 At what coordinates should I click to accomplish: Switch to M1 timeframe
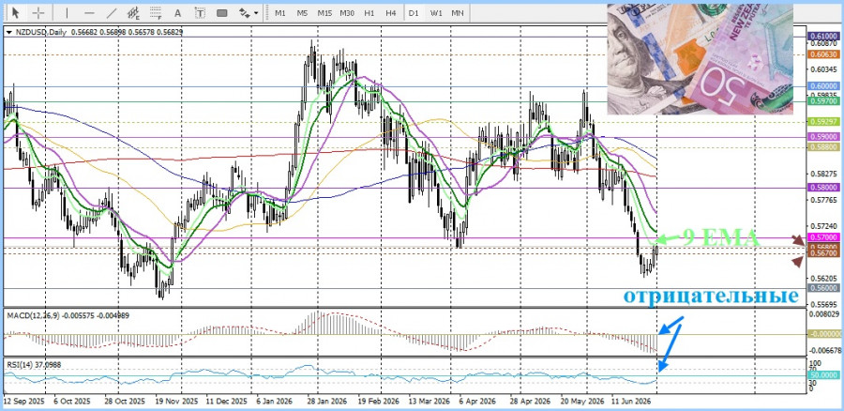click(279, 12)
